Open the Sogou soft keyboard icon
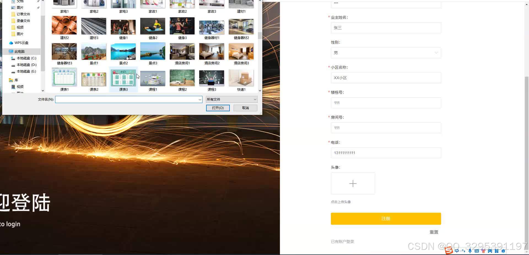This screenshot has height=255, width=529. tap(476, 251)
